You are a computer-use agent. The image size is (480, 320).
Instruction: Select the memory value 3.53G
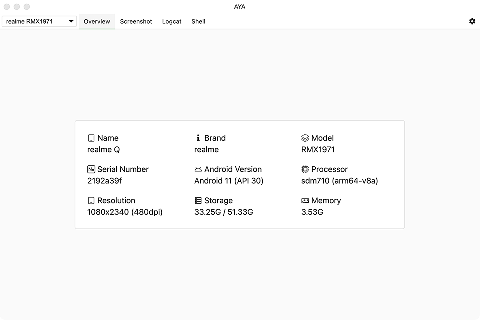click(312, 212)
